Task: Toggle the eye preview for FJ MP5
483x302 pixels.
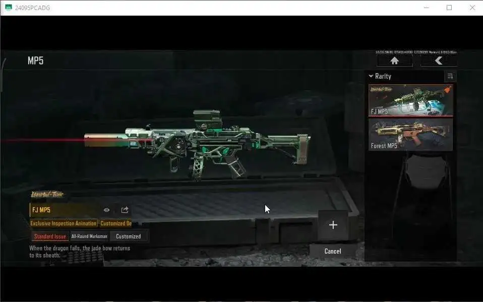Action: 106,210
